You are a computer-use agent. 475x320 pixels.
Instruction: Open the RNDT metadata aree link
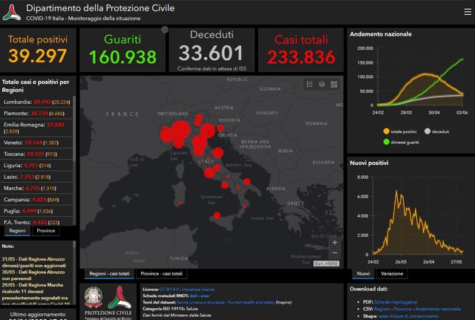click(205, 295)
